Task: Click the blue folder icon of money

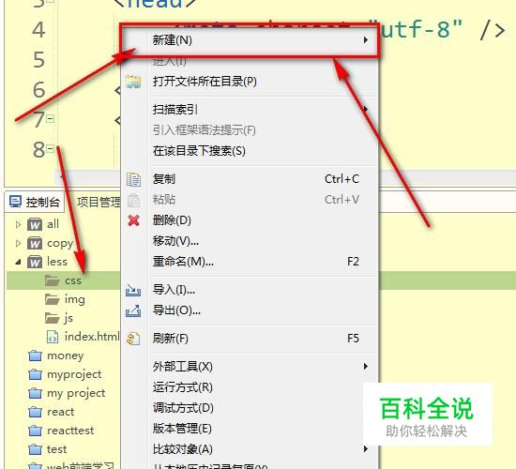Action: (36, 356)
